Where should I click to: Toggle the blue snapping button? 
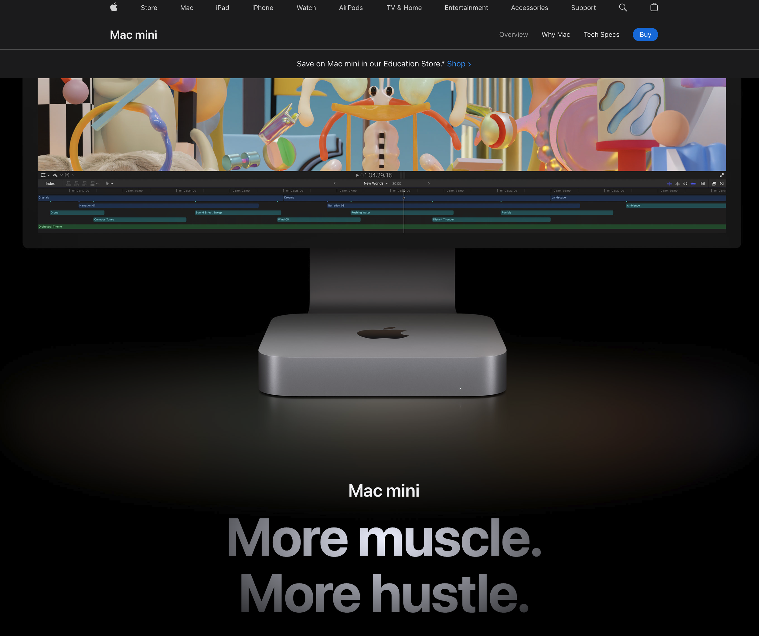coord(693,184)
